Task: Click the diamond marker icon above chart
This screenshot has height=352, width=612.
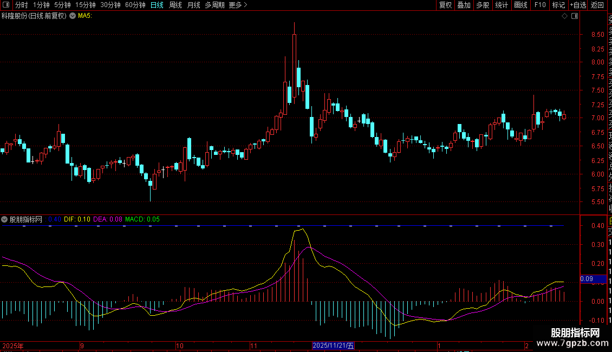Action: point(565,16)
